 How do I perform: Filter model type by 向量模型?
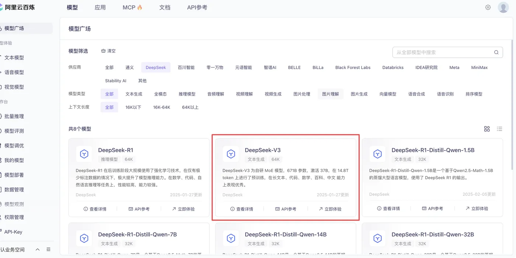(x=388, y=94)
